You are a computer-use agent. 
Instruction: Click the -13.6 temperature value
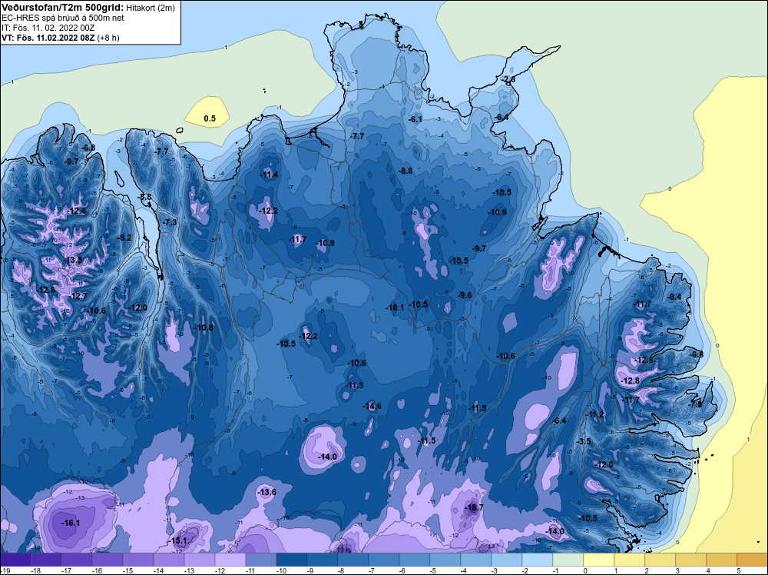click(267, 492)
